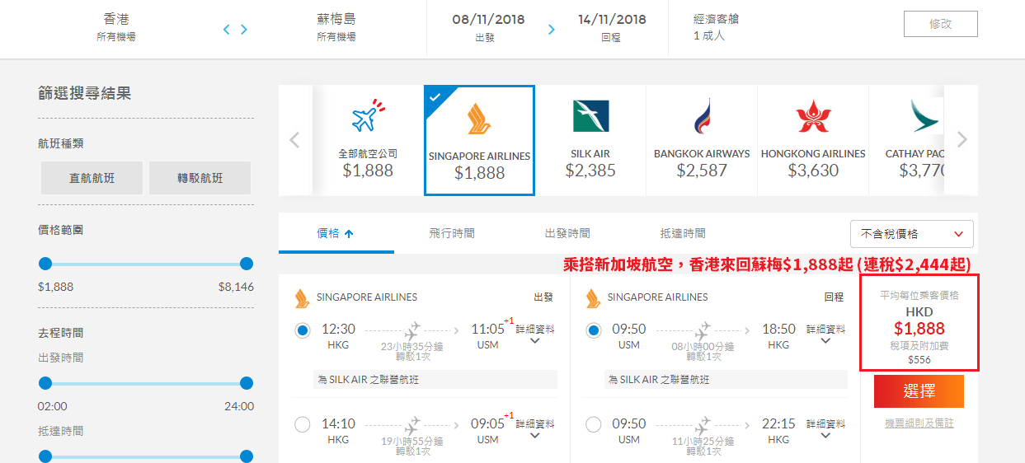Click the later-date arrow beside 香港

pos(244,30)
